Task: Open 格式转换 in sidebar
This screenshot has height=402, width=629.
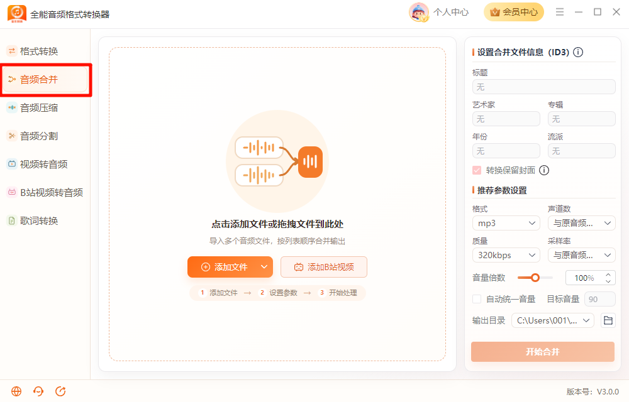Action: (x=45, y=52)
